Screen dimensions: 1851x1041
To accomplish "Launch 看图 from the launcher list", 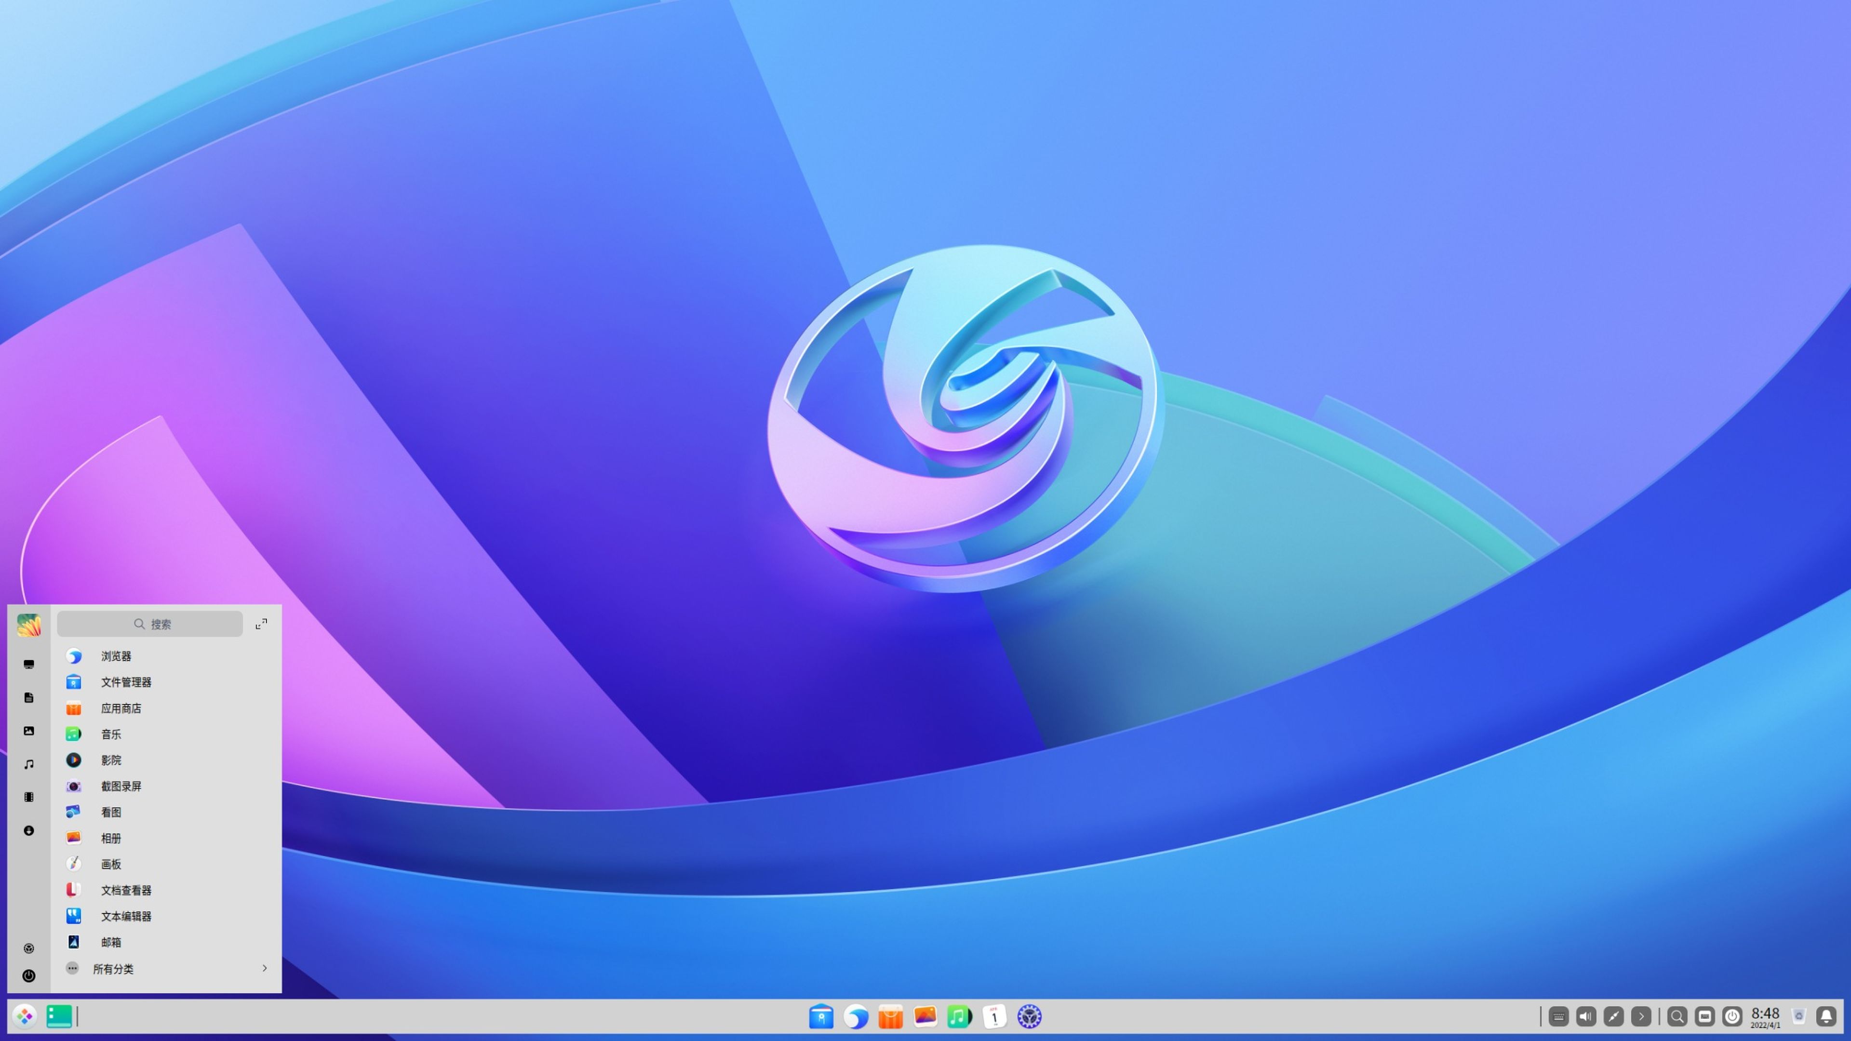I will [x=166, y=812].
